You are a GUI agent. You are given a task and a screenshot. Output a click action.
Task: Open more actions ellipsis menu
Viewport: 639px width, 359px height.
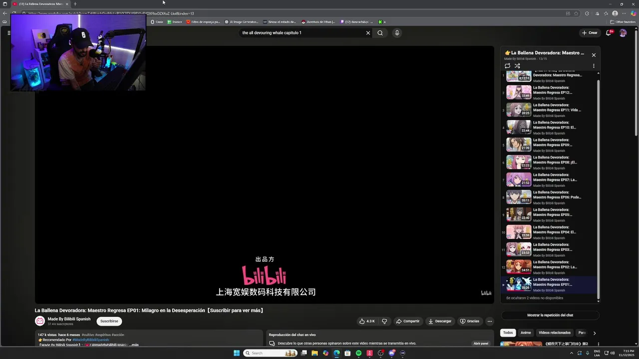tap(490, 321)
